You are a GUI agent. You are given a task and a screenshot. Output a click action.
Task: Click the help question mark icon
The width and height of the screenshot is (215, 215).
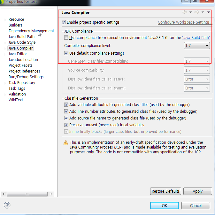[7, 205]
